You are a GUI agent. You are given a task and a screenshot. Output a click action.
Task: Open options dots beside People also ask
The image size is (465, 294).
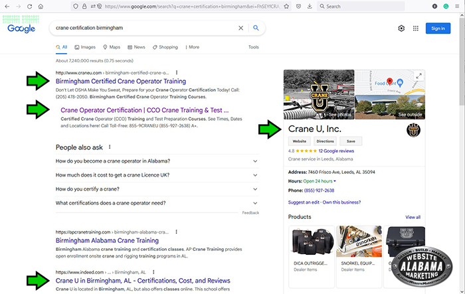coord(110,147)
